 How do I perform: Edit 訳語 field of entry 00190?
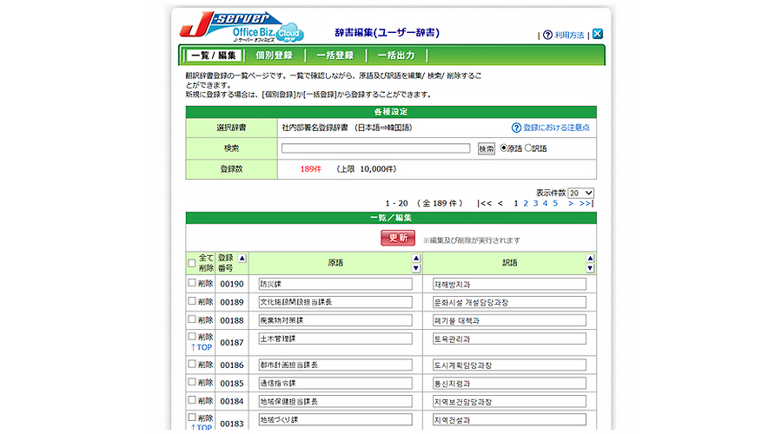click(x=509, y=284)
